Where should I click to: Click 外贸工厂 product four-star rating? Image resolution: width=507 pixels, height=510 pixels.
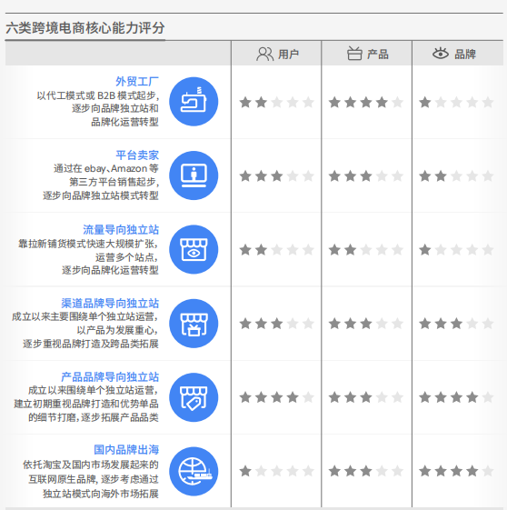click(x=366, y=103)
